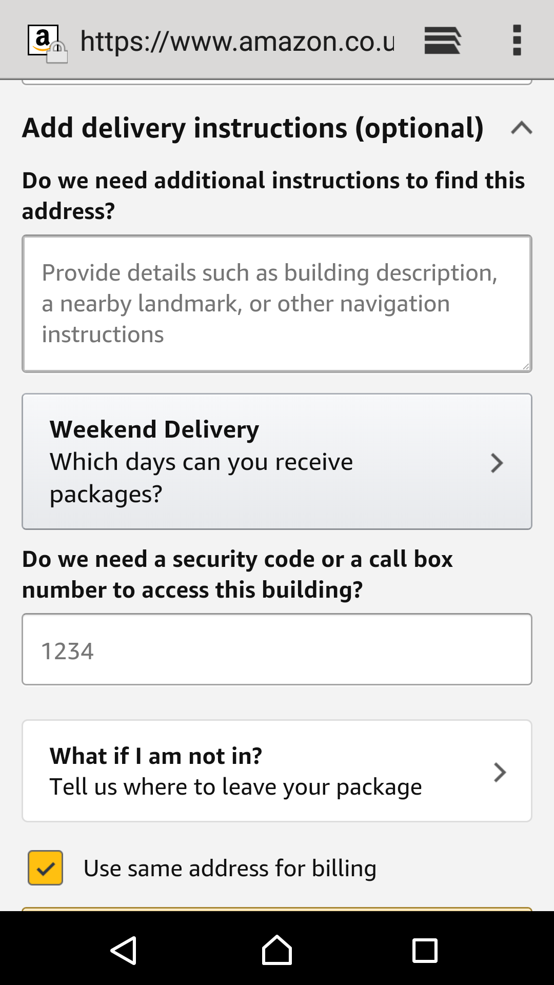Viewport: 554px width, 985px height.
Task: Tap 'Use same address for billing' label
Action: point(230,869)
